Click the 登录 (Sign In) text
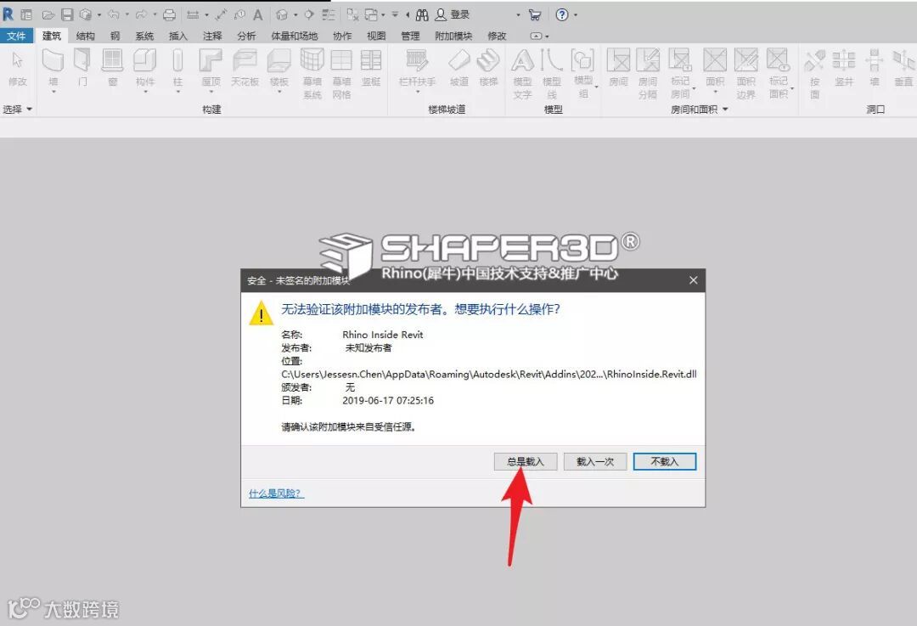Screen dimensions: 917x626 pyautogui.click(x=459, y=14)
